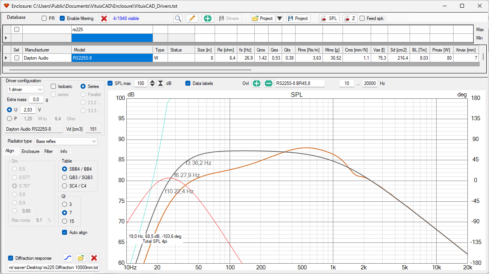
Task: Click the maximum frequency field 20000
Action: [370, 83]
